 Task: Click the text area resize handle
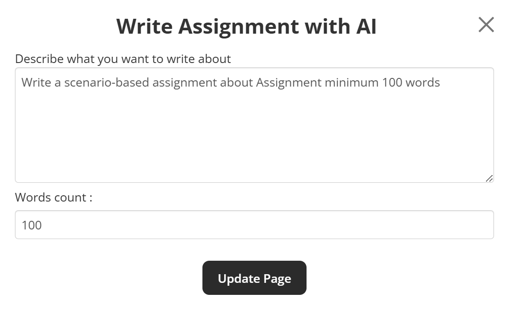pos(489,178)
